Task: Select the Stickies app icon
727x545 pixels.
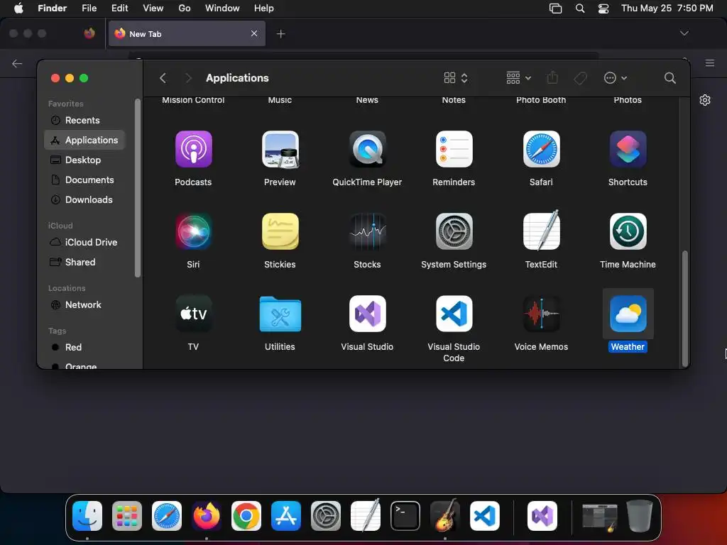Action: tap(280, 231)
